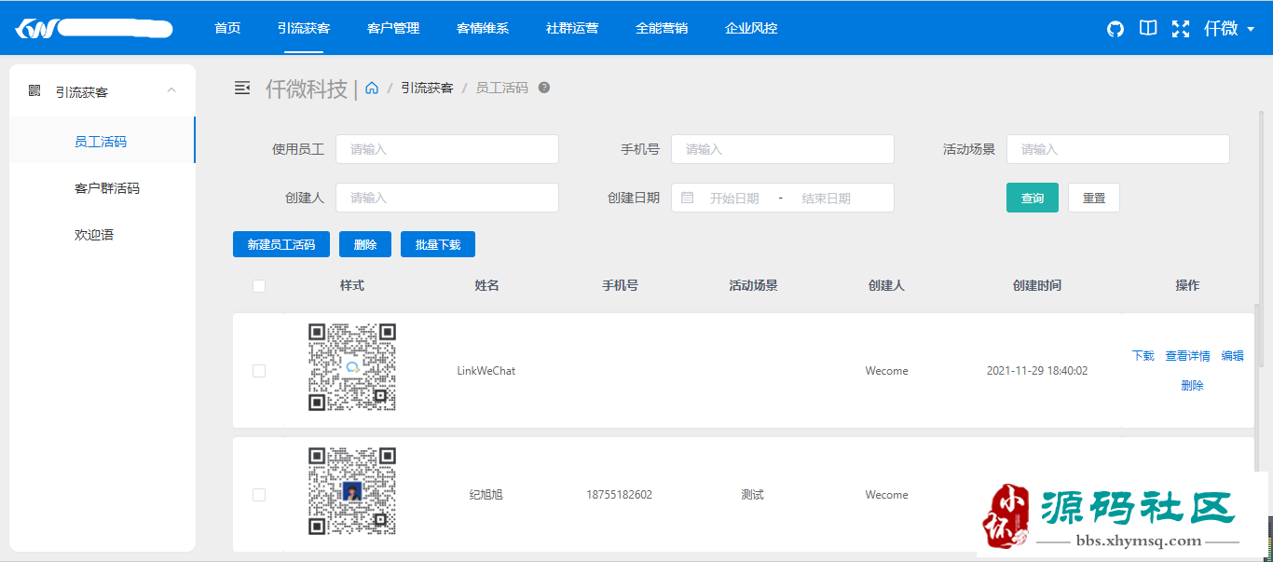This screenshot has width=1273, height=562.
Task: Focus the 使用员工 input field
Action: [447, 149]
